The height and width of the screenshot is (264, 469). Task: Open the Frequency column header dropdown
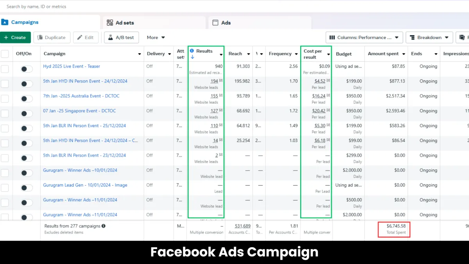(x=296, y=54)
